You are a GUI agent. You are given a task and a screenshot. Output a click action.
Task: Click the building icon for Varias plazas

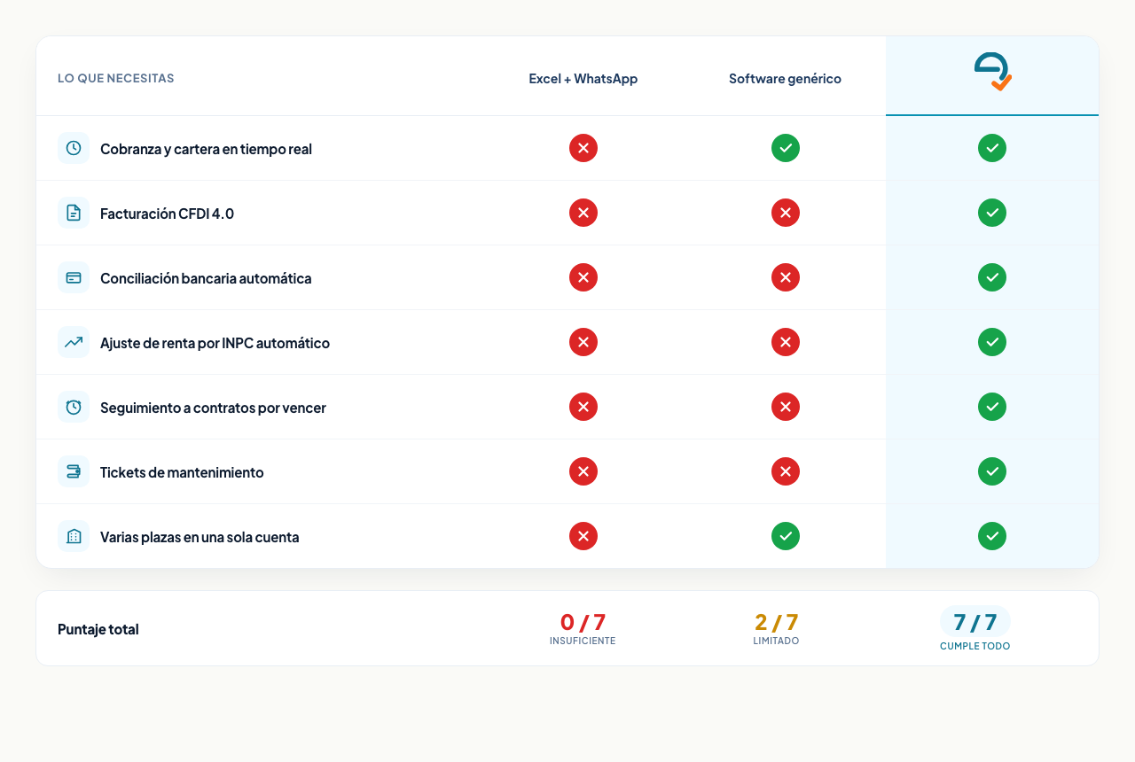click(74, 536)
